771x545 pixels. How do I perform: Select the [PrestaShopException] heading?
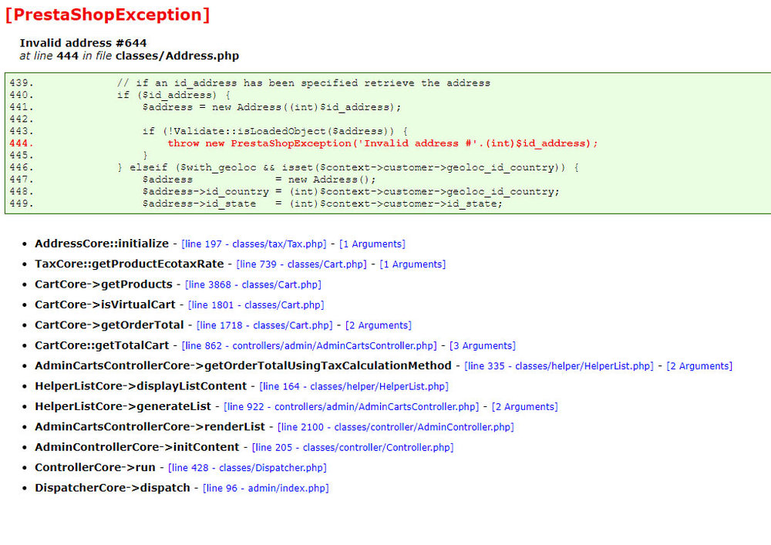[108, 15]
